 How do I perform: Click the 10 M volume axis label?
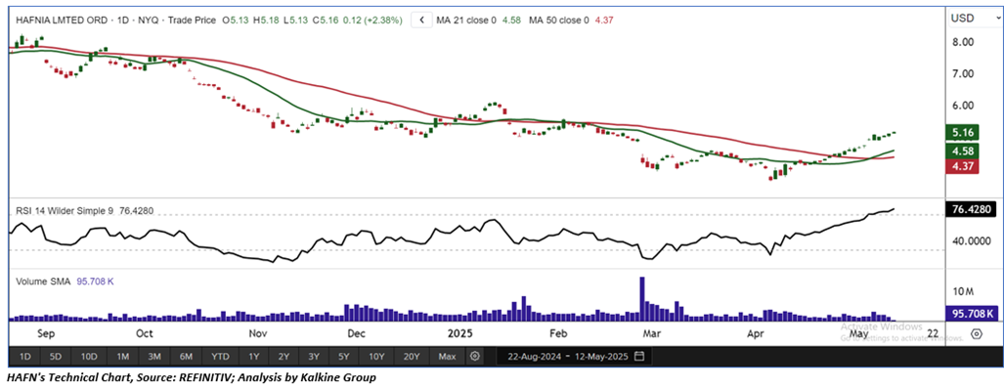coord(963,292)
